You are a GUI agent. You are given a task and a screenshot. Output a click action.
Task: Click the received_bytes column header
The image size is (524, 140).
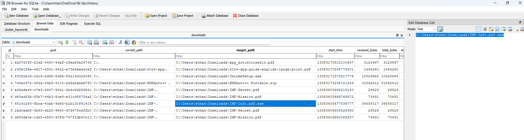(x=367, y=50)
